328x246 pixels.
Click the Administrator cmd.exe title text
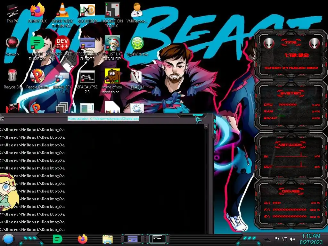coord(103,119)
